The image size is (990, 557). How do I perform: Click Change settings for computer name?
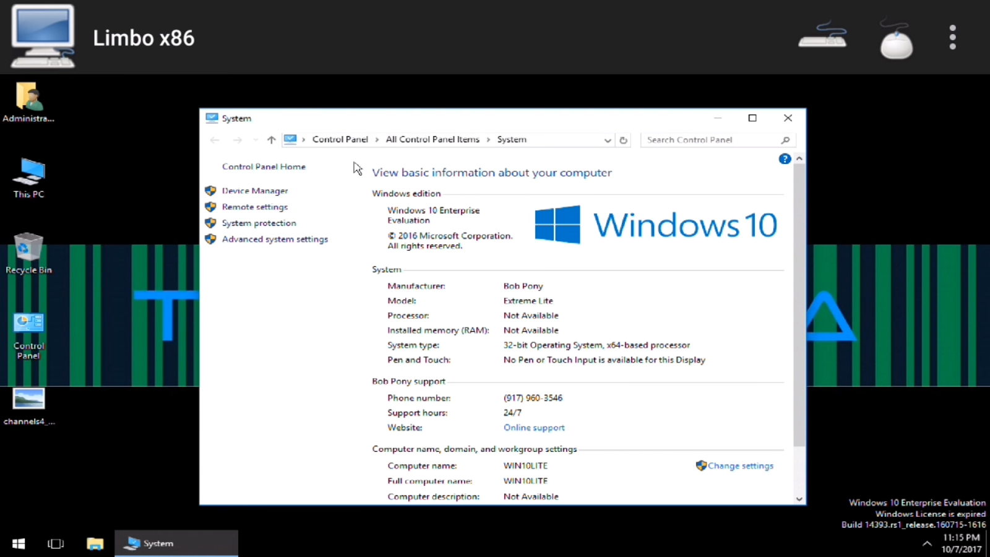pos(740,465)
